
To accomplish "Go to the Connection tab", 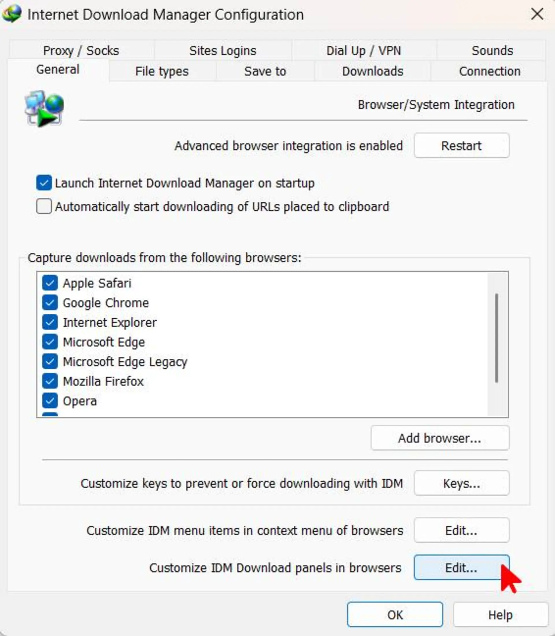I will coord(489,71).
